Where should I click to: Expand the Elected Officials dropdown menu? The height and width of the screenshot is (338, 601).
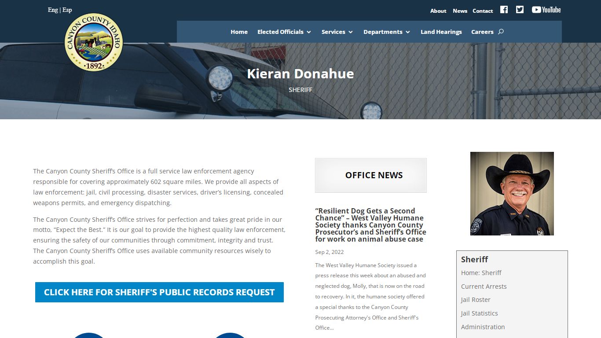(x=284, y=32)
